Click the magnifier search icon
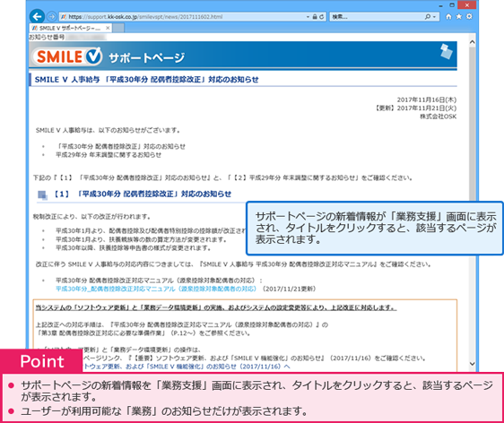 (428, 17)
